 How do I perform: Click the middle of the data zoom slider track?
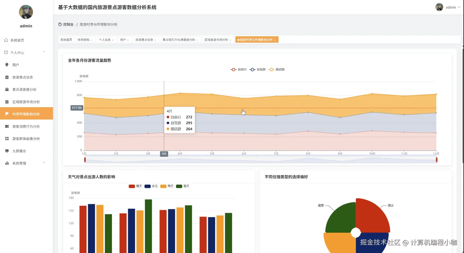coord(261,160)
